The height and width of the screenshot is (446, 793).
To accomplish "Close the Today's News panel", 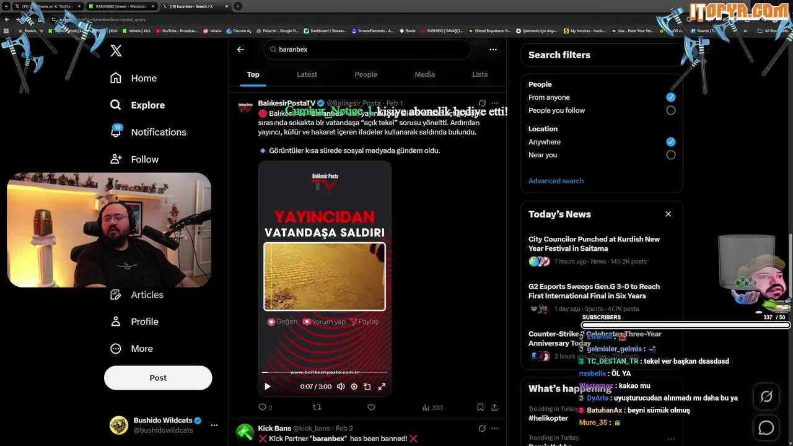I will (x=668, y=214).
